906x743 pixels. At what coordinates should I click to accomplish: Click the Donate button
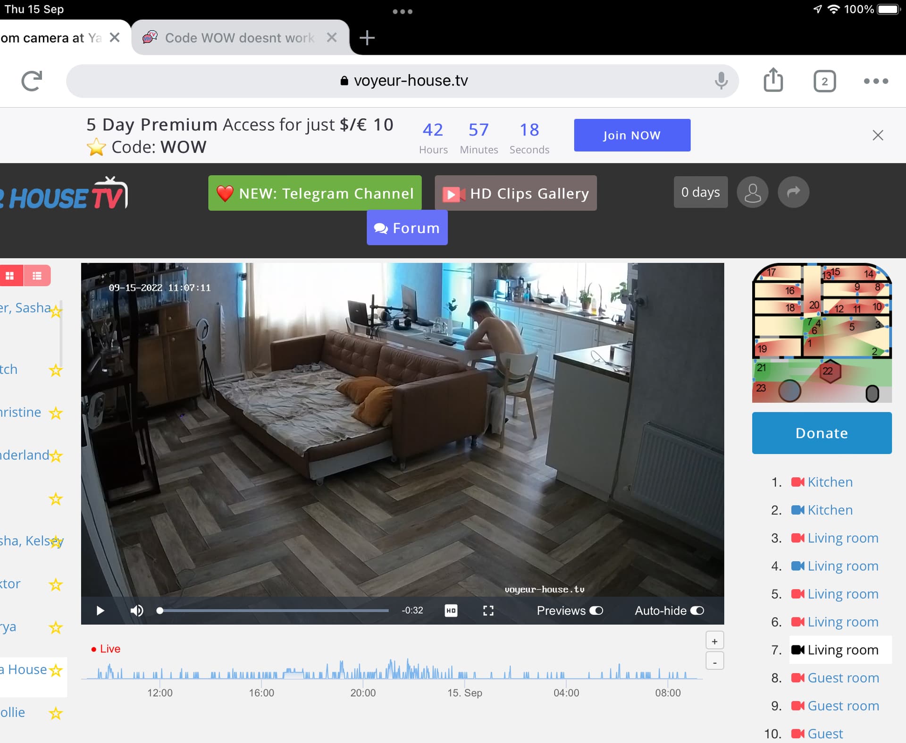[821, 433]
